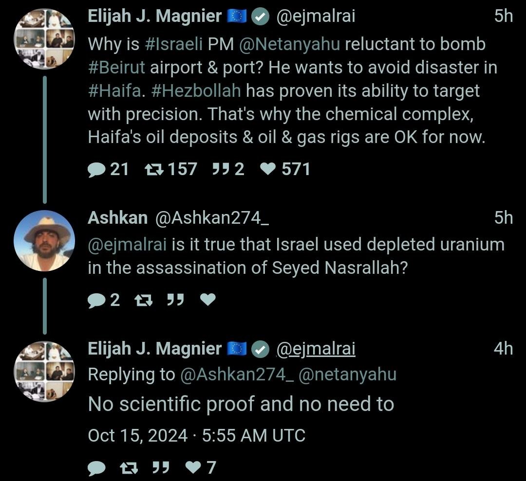Retweet the 'No scientific proof' tweet
This screenshot has height=481, width=526.
point(129,468)
